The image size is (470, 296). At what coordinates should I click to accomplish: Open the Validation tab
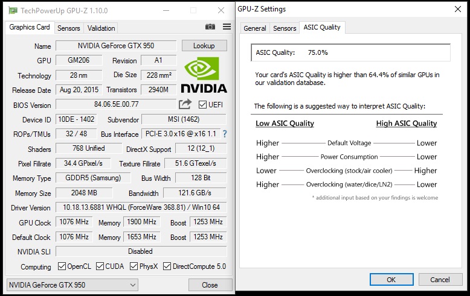click(101, 28)
